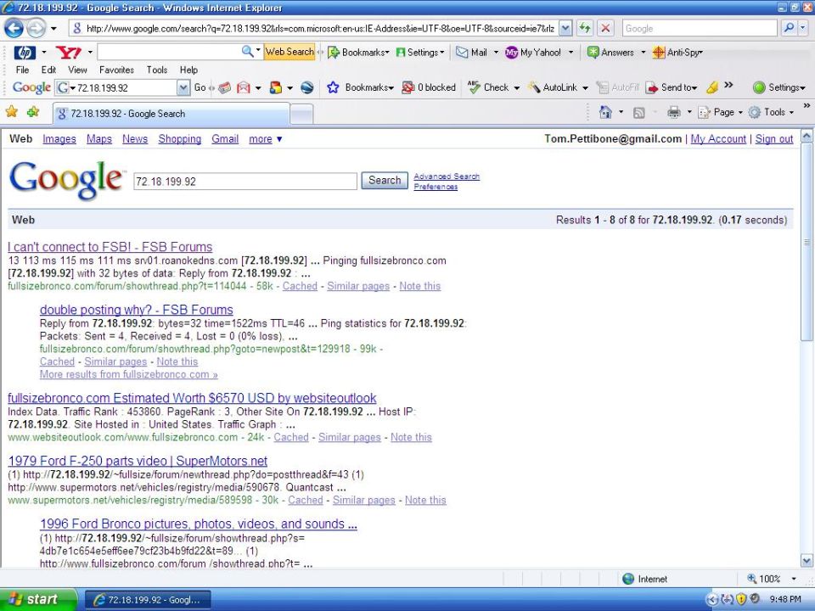Open the Images link
Viewport: 815px width, 611px height.
pyautogui.click(x=59, y=138)
